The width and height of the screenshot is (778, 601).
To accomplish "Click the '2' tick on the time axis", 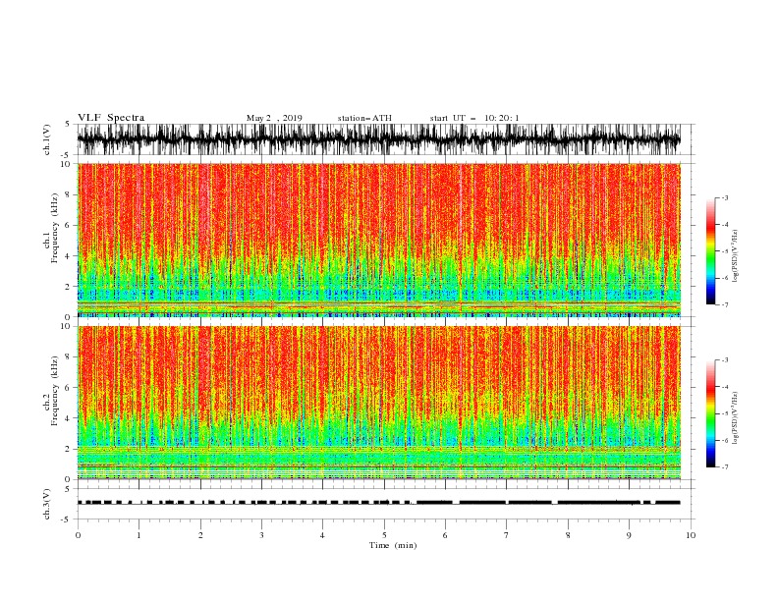I will click(x=200, y=535).
